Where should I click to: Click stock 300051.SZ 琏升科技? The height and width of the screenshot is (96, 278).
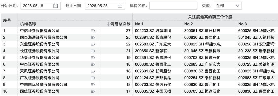pos(202,31)
